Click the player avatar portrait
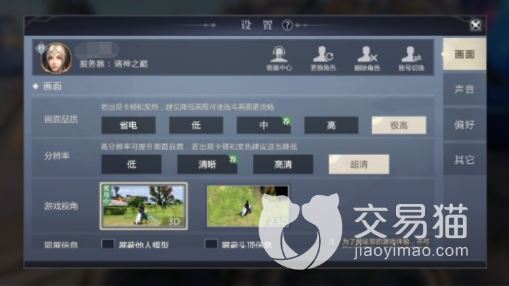This screenshot has height=286, width=509. pos(56,58)
